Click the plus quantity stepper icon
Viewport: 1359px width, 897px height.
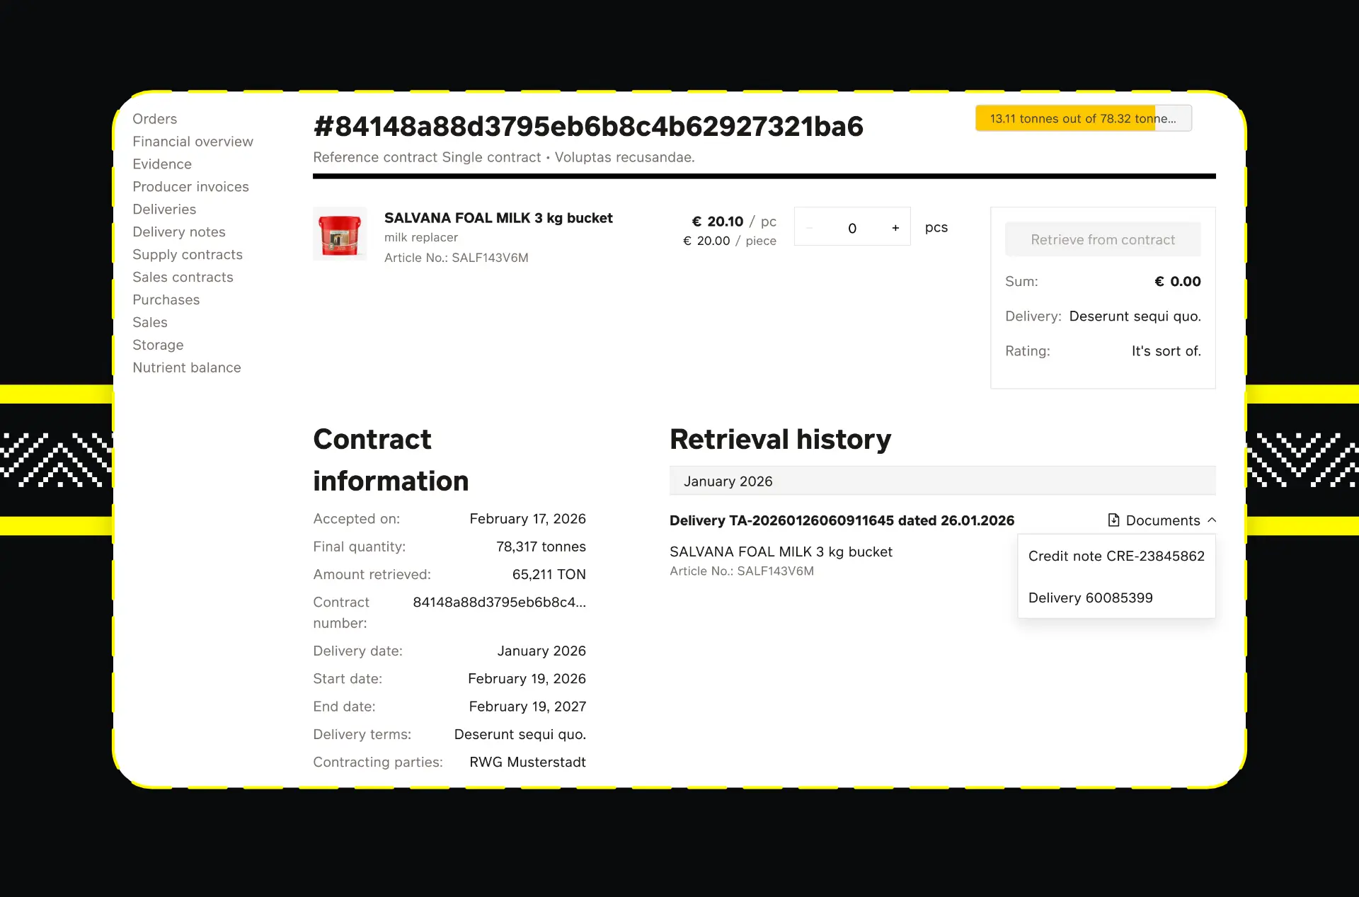click(x=895, y=228)
